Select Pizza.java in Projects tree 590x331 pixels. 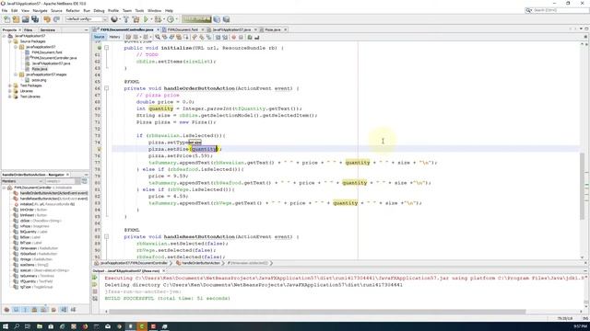[x=39, y=69]
